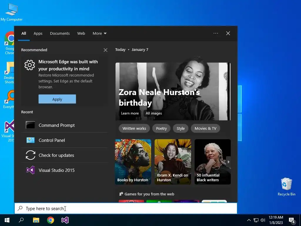Viewport: 301px width, 226px height.
Task: Switch to the Documents tab
Action: coord(60,34)
